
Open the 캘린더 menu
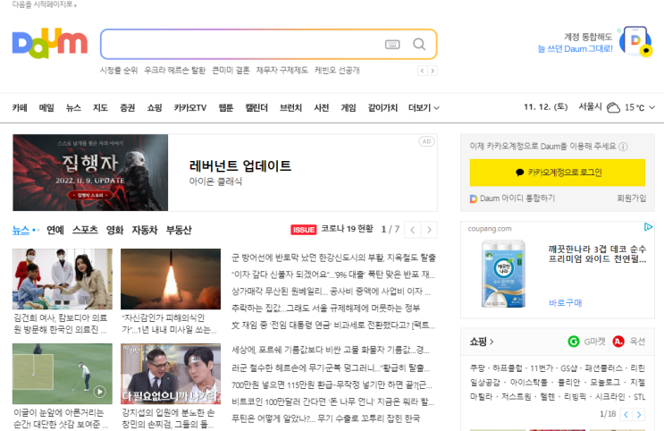point(256,108)
